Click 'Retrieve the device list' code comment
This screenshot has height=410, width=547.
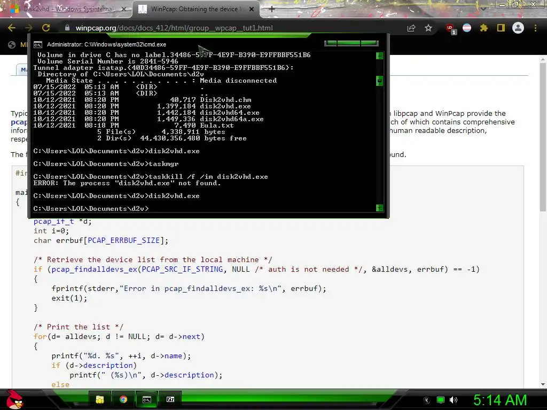point(153,260)
